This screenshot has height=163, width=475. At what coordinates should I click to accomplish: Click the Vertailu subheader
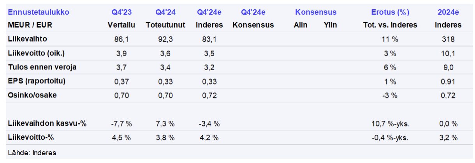tap(121, 25)
